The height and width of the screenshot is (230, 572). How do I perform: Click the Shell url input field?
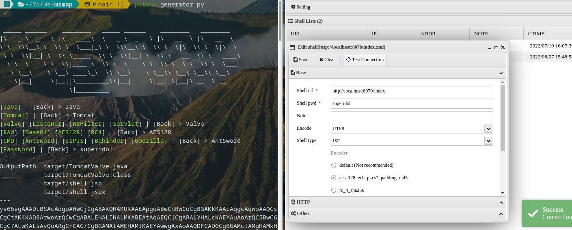tap(412, 91)
